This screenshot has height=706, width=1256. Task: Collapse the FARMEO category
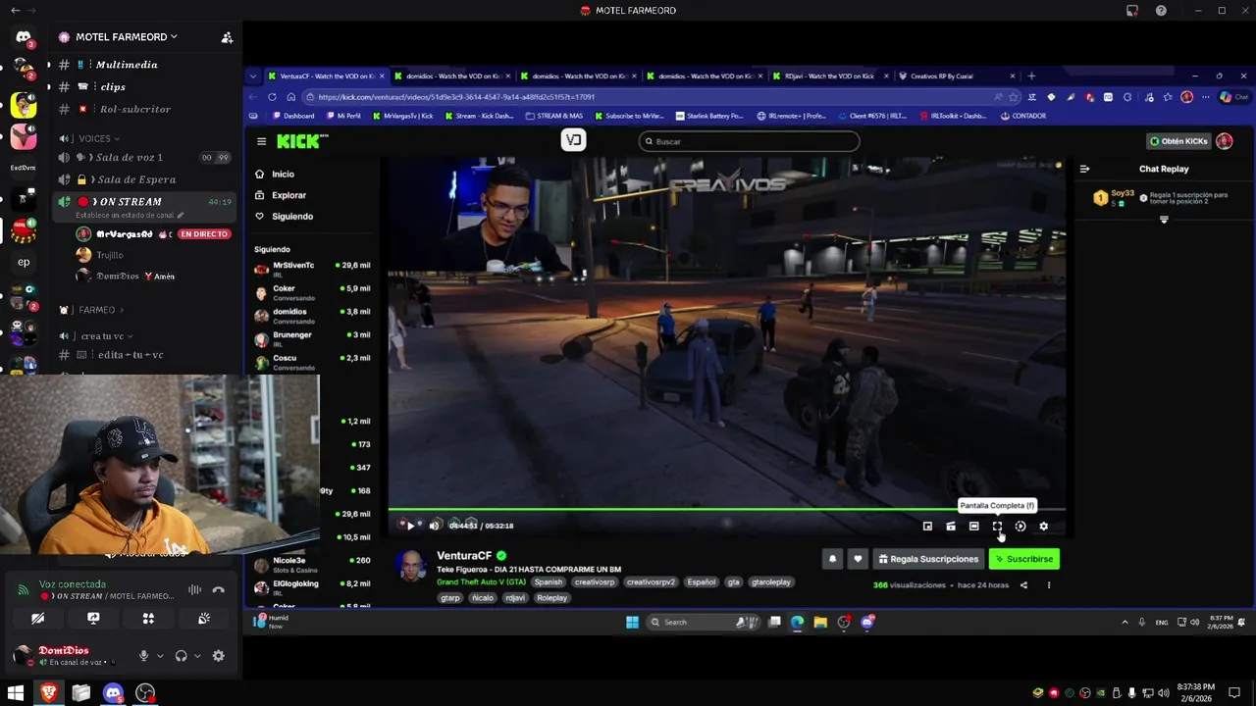[x=95, y=310]
